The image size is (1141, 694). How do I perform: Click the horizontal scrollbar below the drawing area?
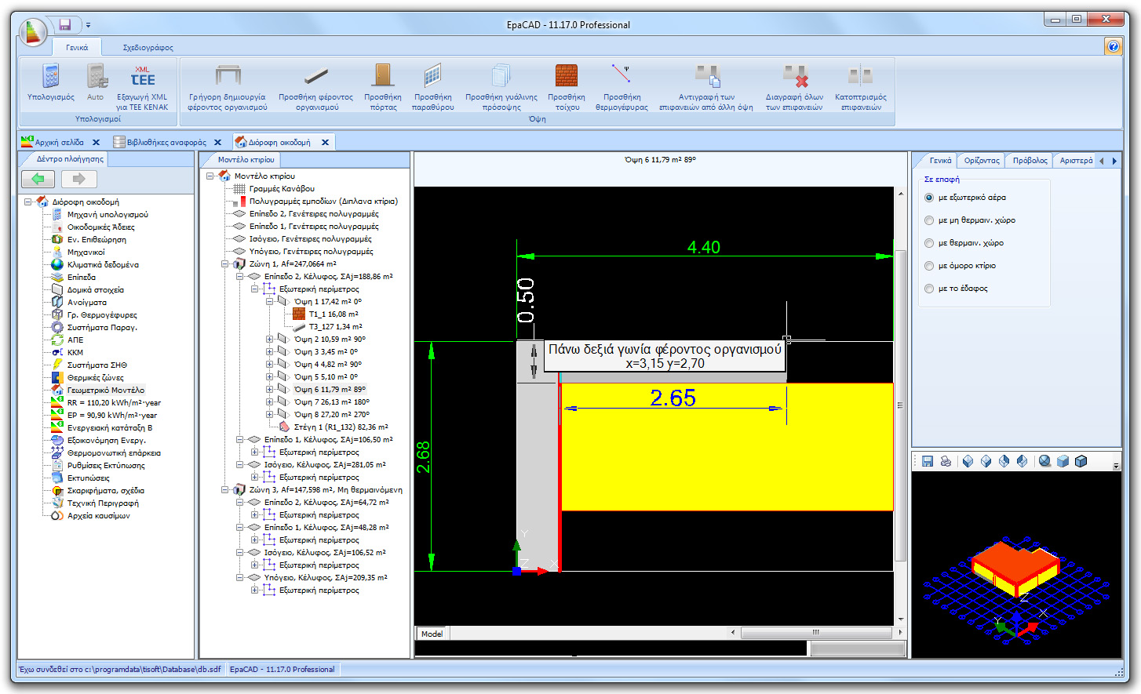(816, 632)
